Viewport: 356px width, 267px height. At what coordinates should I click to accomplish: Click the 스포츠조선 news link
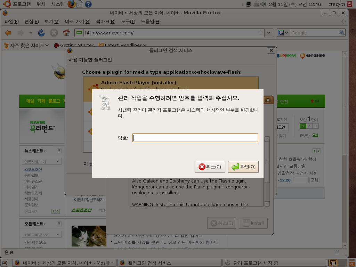(33, 169)
